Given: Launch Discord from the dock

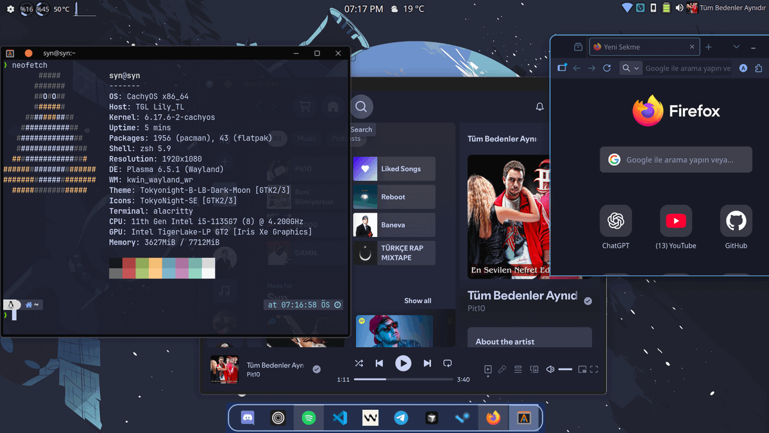Looking at the screenshot, I should click(x=247, y=417).
